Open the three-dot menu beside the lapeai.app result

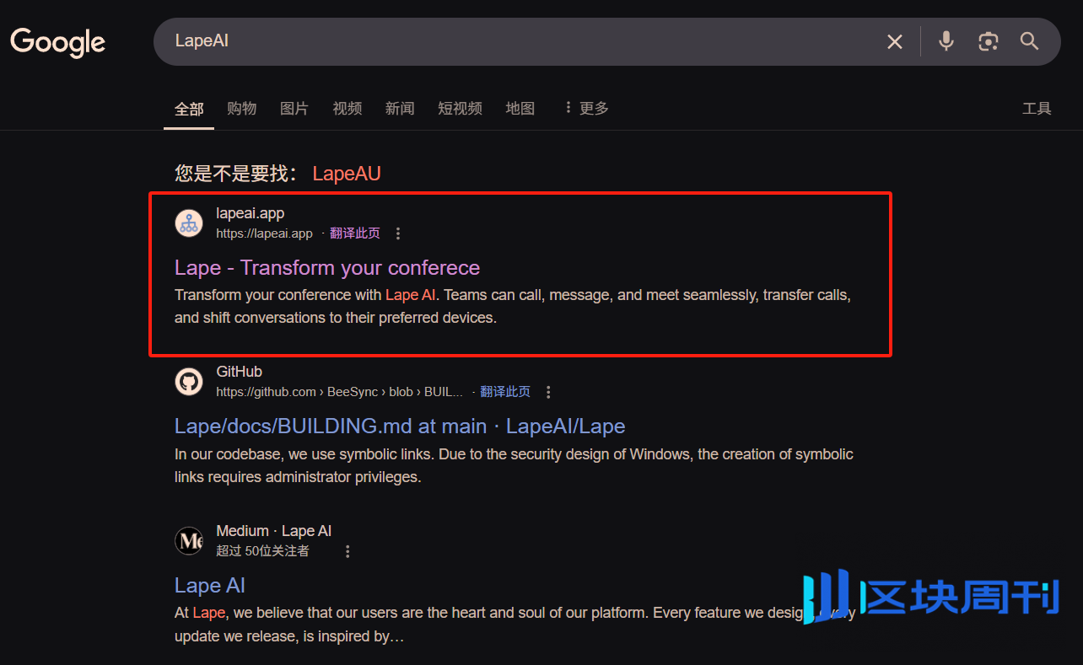398,233
